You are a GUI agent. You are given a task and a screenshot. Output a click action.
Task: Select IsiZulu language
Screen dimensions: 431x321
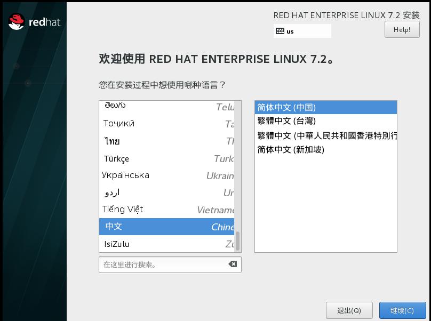(x=166, y=244)
